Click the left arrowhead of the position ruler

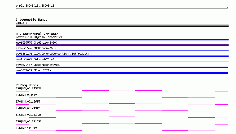16,8
